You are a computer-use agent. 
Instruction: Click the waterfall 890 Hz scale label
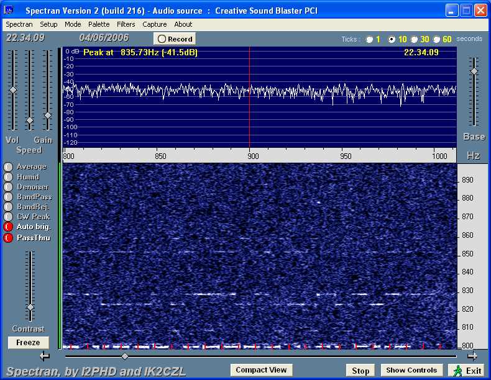click(467, 180)
